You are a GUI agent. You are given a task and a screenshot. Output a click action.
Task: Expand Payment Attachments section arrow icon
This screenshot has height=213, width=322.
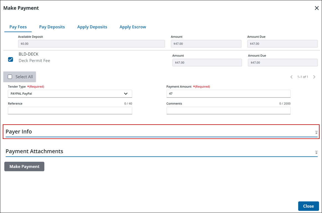pyautogui.click(x=316, y=152)
